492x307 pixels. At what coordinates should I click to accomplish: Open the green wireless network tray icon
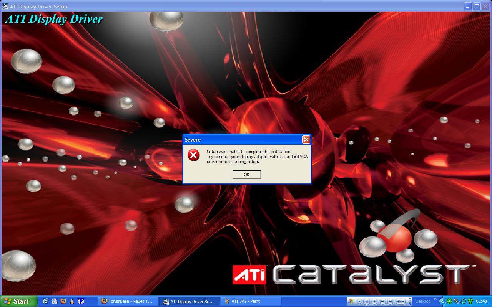(470, 301)
